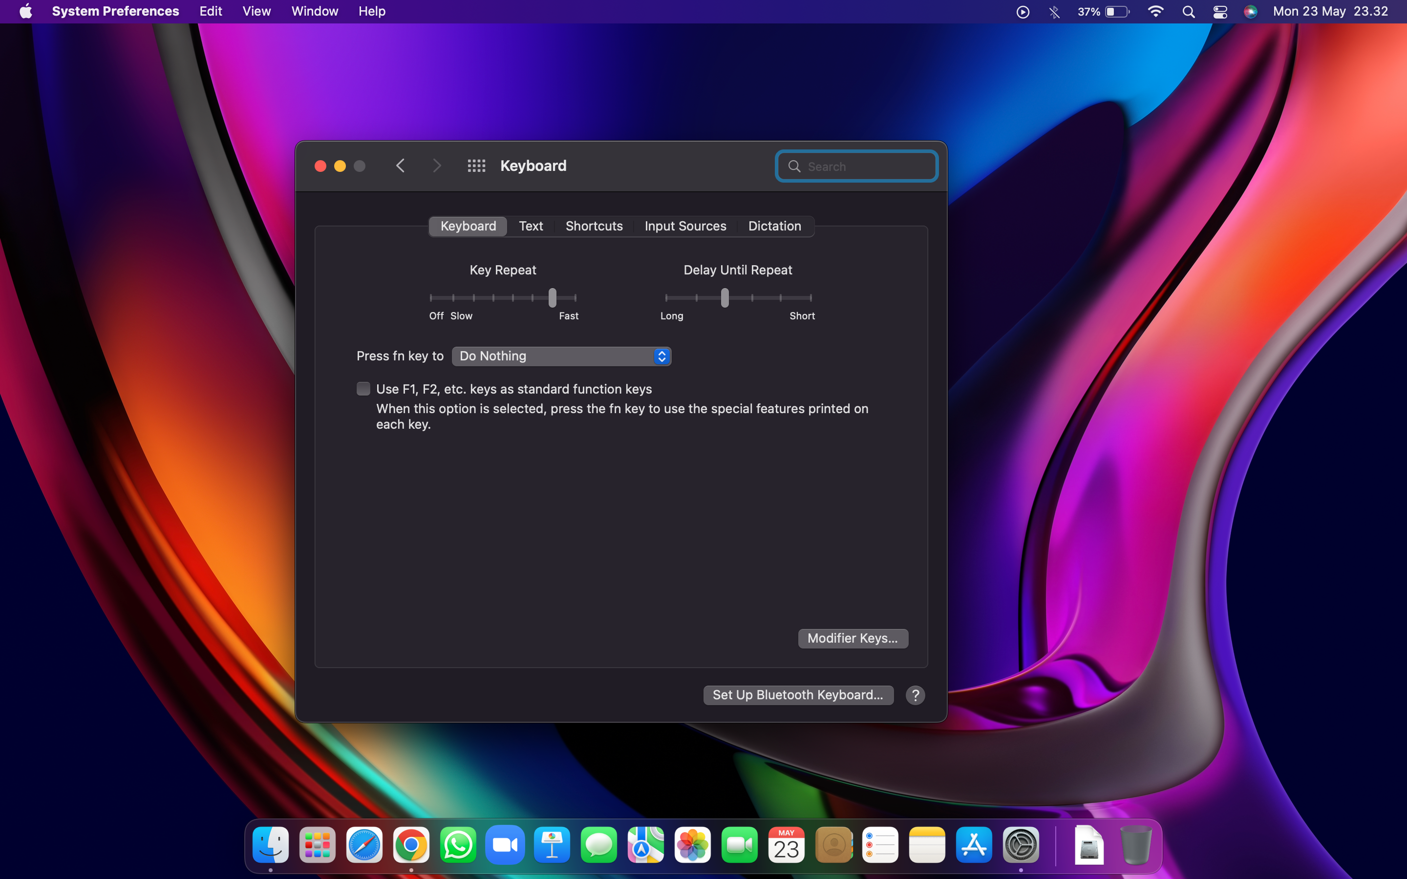Viewport: 1407px width, 879px height.
Task: Open the View menu
Action: (x=256, y=12)
